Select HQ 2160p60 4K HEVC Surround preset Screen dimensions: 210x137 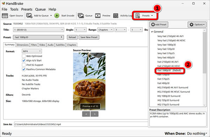pyautogui.click(x=174, y=92)
